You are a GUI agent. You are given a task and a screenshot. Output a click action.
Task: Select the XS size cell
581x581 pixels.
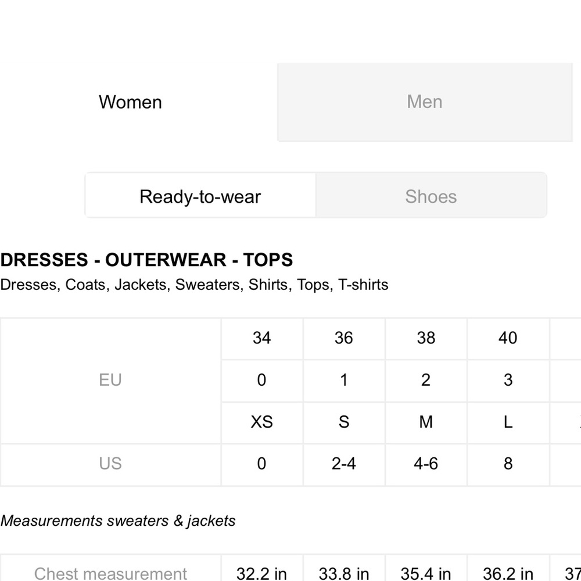(262, 422)
